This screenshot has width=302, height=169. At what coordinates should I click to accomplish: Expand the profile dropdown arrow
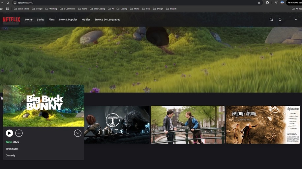(x=296, y=20)
